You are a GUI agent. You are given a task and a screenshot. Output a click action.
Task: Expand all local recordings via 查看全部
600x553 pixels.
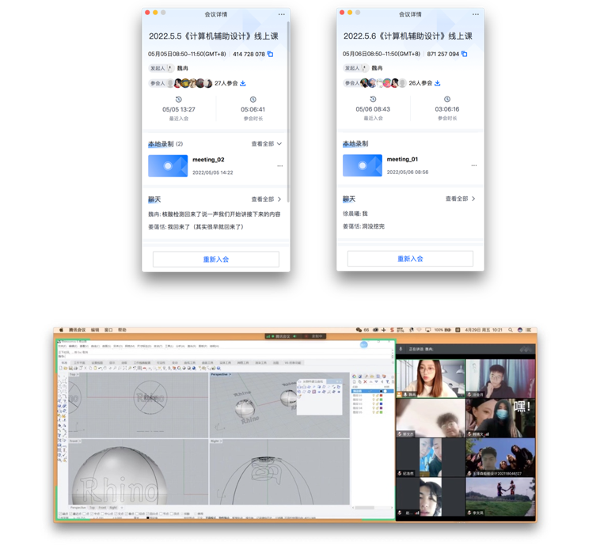point(266,144)
